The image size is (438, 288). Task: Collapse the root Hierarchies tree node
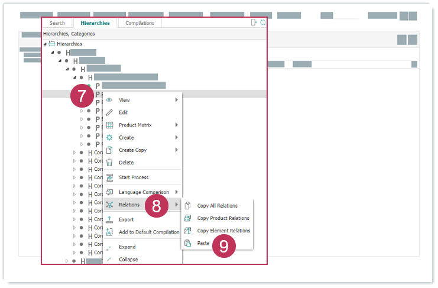pyautogui.click(x=46, y=44)
